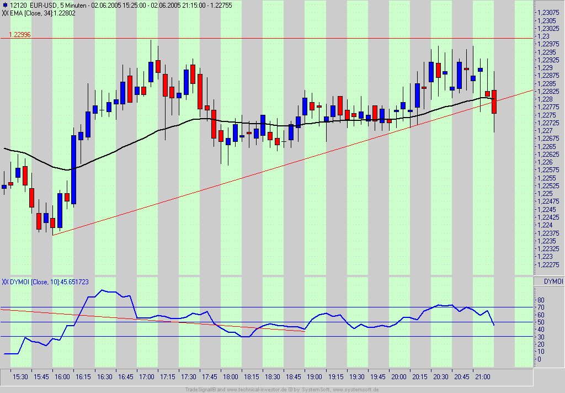Click the 17:15 time axis label
This screenshot has width=565, height=393.
click(168, 377)
